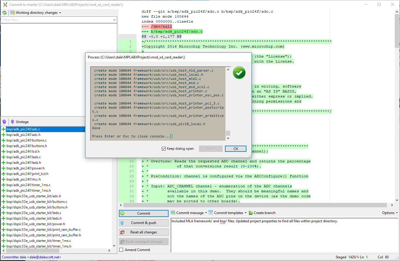Screen dimensions: 400x261
Task: Click the 'Col 80' status bar entry
Action: [x=382, y=257]
